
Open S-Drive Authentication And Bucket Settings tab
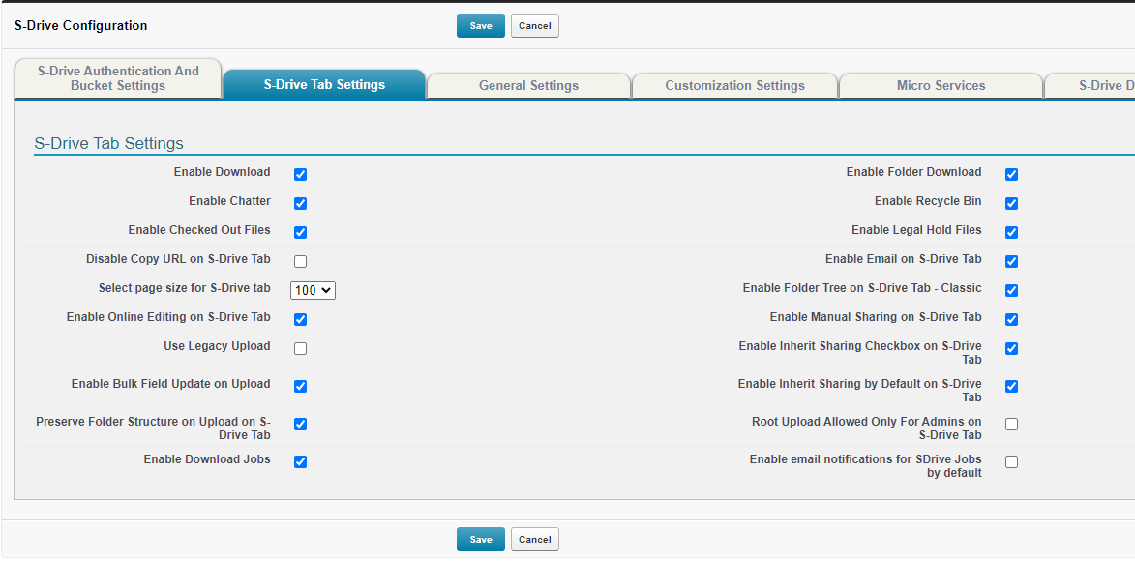coord(118,78)
